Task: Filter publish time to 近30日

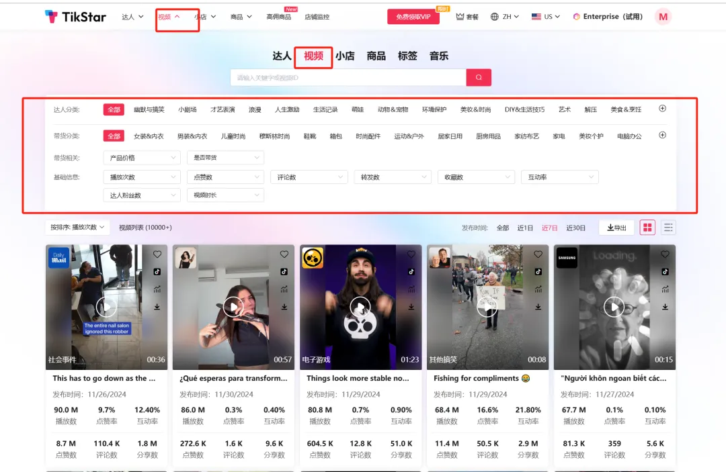Action: coord(575,228)
